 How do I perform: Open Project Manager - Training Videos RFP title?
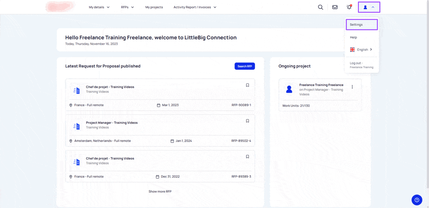click(112, 123)
